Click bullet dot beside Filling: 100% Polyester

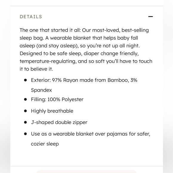pos(25,99)
